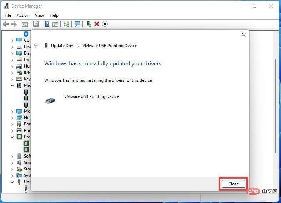Click the "VMware USB Pointing Device" name text
Viewport: 281px width, 203px height.
(x=91, y=96)
